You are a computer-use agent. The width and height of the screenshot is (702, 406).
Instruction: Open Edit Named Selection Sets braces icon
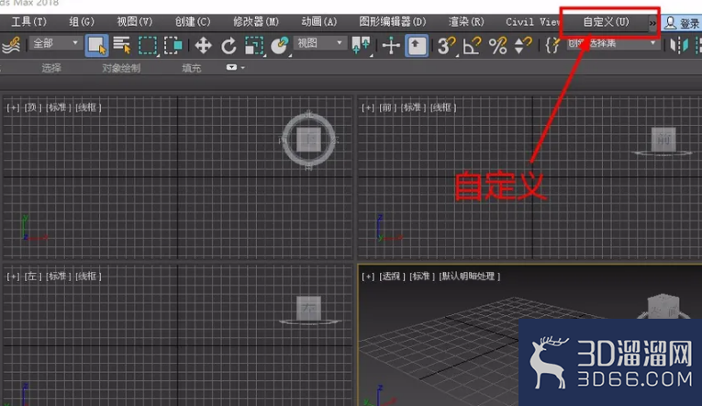(552, 45)
